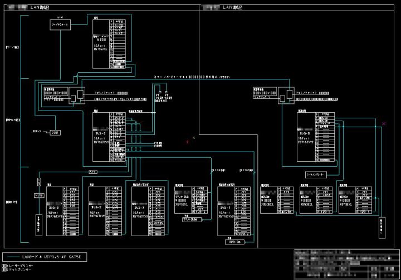Click the OSU box

click(55, 133)
